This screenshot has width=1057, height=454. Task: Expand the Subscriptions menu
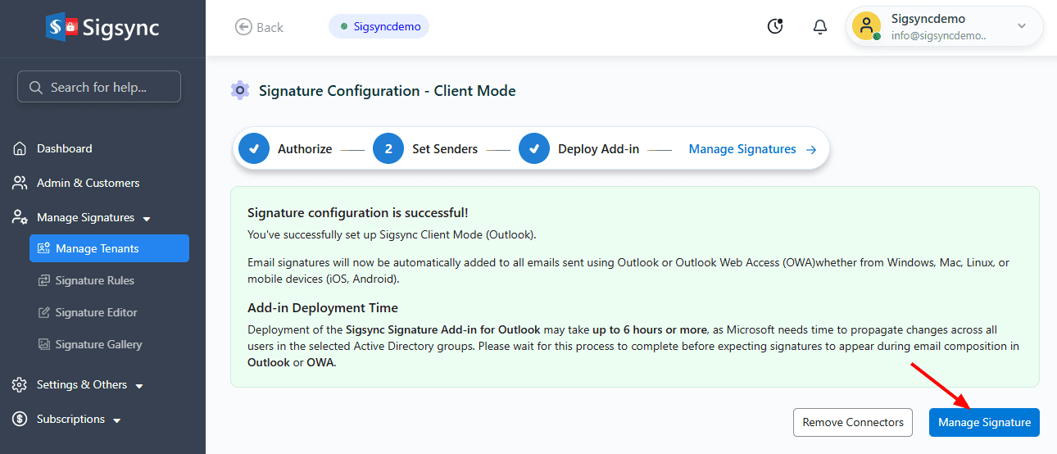click(x=117, y=420)
